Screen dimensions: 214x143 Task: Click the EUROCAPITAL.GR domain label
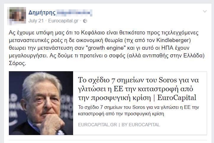tap(97, 125)
